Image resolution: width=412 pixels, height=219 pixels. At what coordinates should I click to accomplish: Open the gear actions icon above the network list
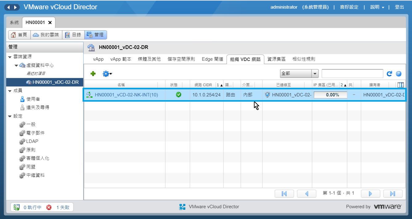[x=106, y=74]
